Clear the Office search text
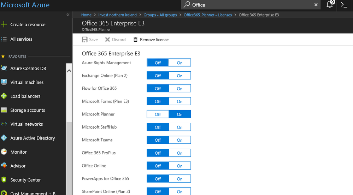 tap(316, 5)
